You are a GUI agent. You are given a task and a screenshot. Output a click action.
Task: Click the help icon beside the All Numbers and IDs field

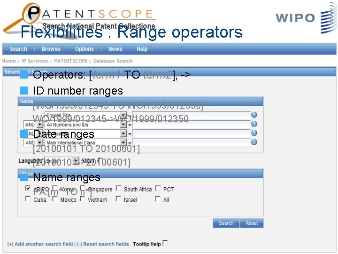[x=254, y=124]
